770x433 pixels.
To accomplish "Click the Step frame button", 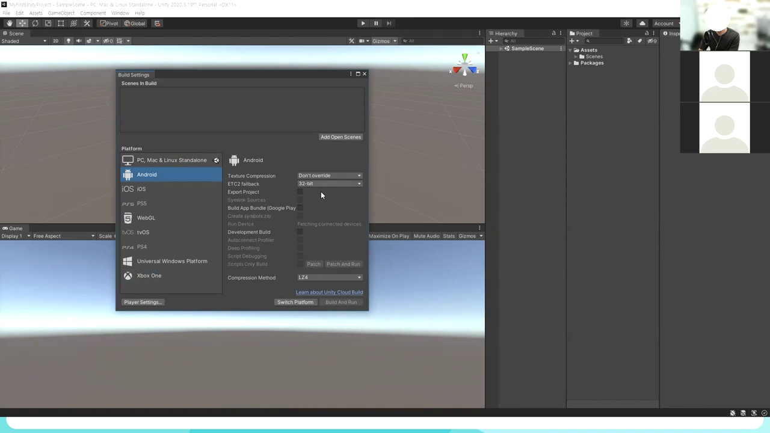I will click(389, 23).
